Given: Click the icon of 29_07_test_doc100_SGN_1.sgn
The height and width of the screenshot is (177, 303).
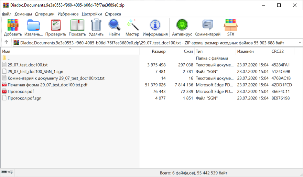Looking at the screenshot, I should (4, 71).
